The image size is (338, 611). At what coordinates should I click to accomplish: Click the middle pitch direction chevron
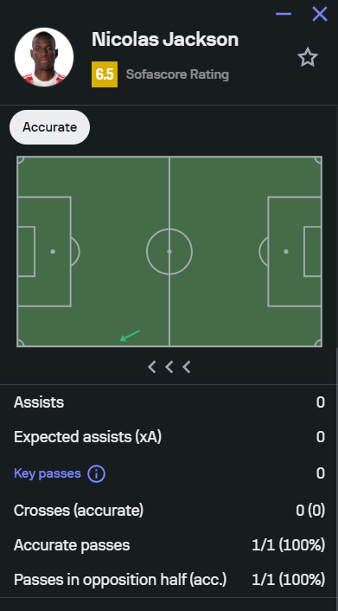click(169, 367)
